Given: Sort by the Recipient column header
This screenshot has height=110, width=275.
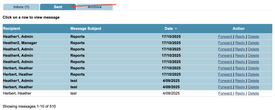Looking at the screenshot, I should click(12, 28).
